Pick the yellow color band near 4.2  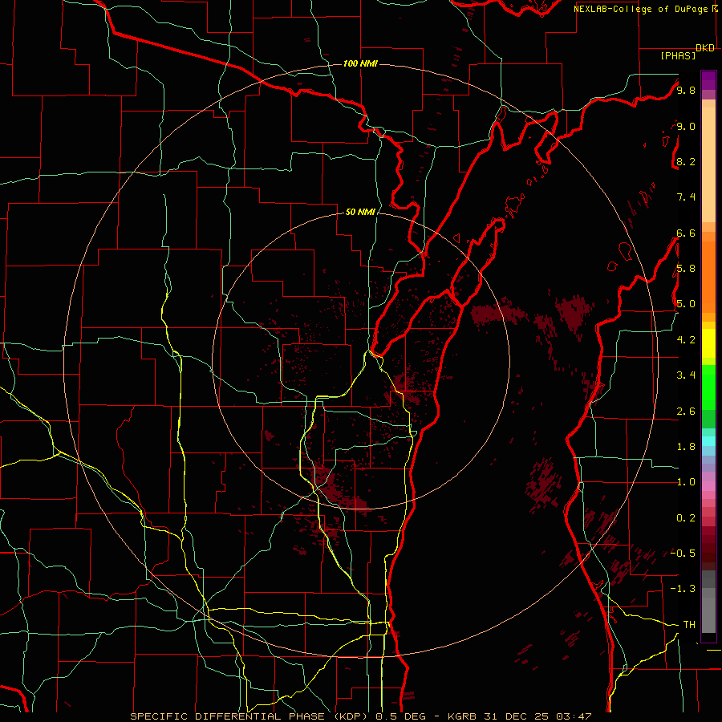coord(708,343)
